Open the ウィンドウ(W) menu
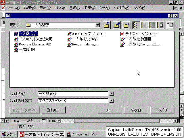Image resolution: width=184 pixels, height=138 pixels. (x=122, y=8)
